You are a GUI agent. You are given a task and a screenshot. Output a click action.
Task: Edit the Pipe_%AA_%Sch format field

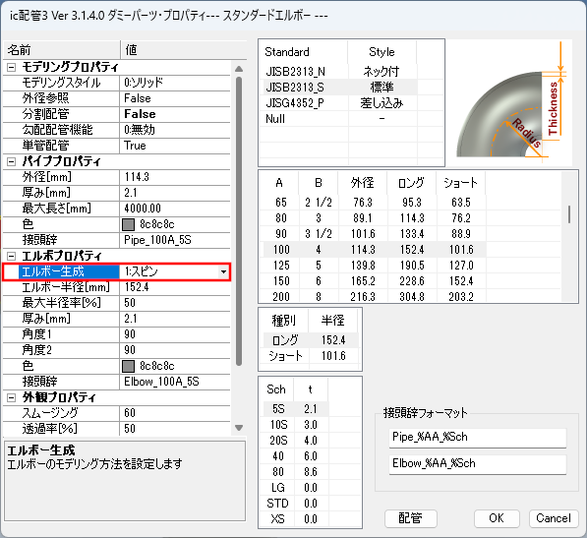pyautogui.click(x=477, y=438)
